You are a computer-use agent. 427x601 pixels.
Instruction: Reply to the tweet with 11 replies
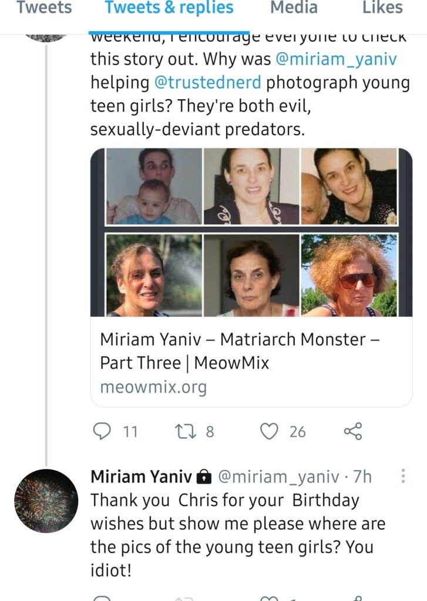(x=102, y=431)
